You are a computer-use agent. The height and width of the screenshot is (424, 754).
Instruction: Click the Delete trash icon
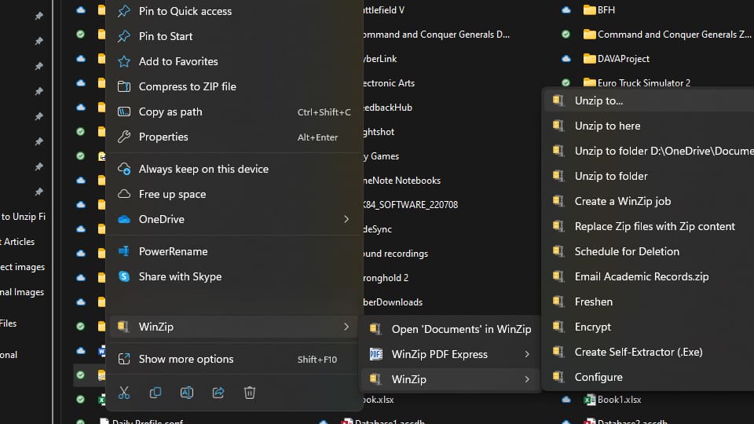[x=250, y=393]
